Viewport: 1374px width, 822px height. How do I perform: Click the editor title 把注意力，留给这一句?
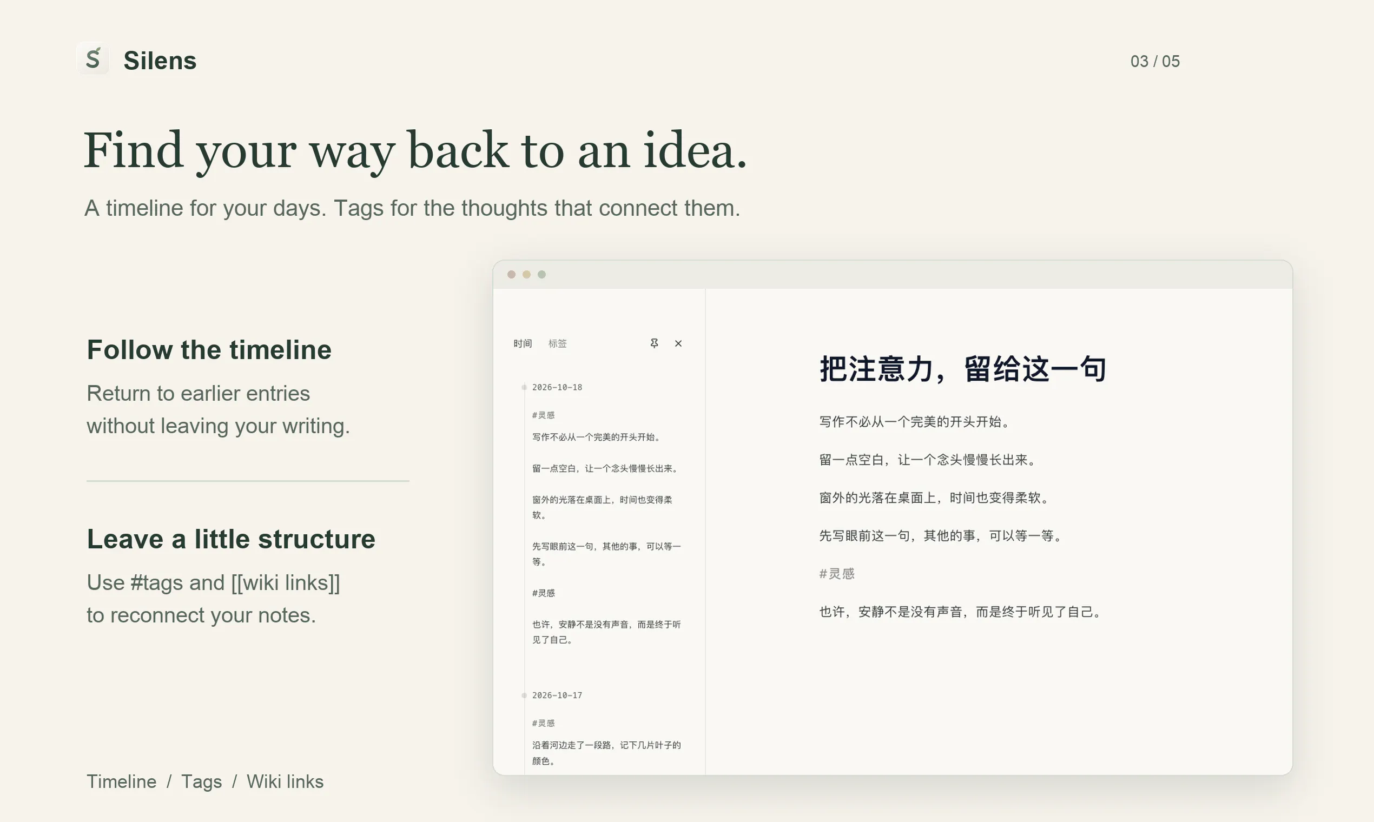coord(962,369)
